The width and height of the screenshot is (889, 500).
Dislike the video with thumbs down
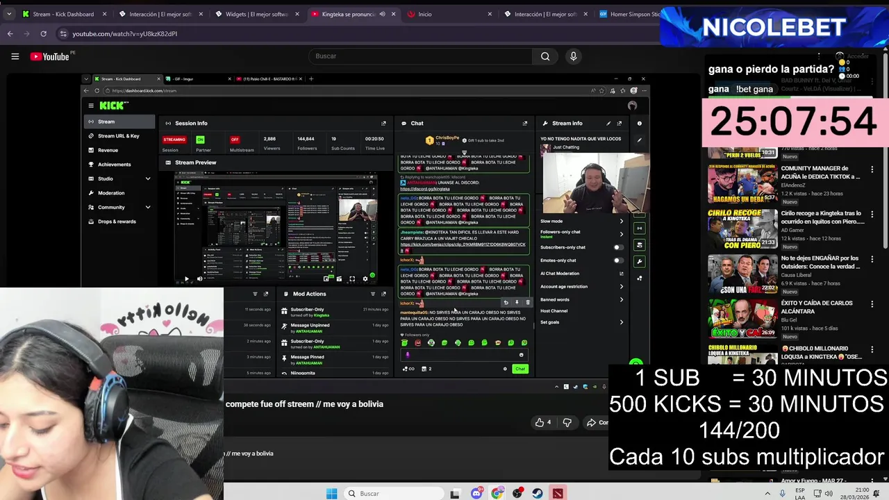coord(567,422)
